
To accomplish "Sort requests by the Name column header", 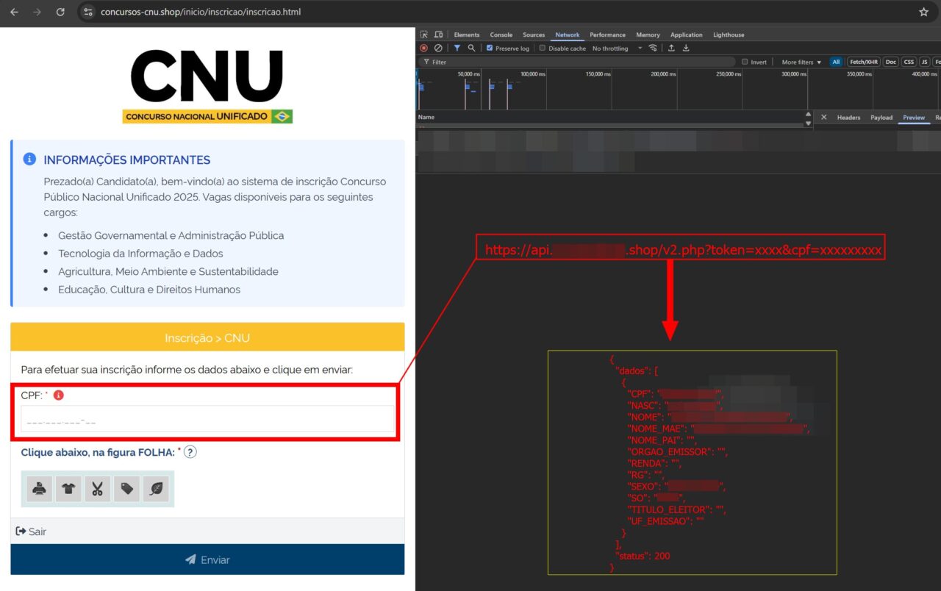I will point(426,117).
